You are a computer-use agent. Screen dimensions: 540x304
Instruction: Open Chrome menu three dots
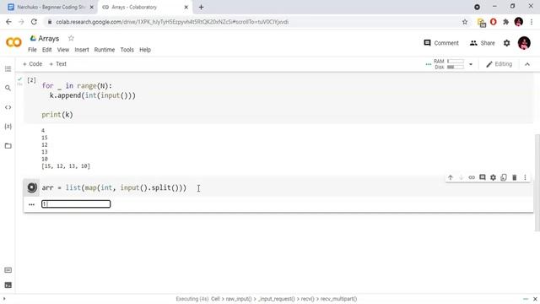coord(532,22)
